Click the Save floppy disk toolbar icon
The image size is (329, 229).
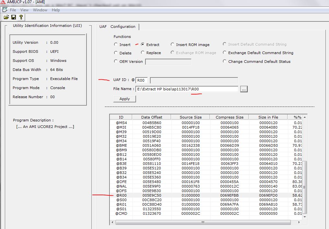14,17
